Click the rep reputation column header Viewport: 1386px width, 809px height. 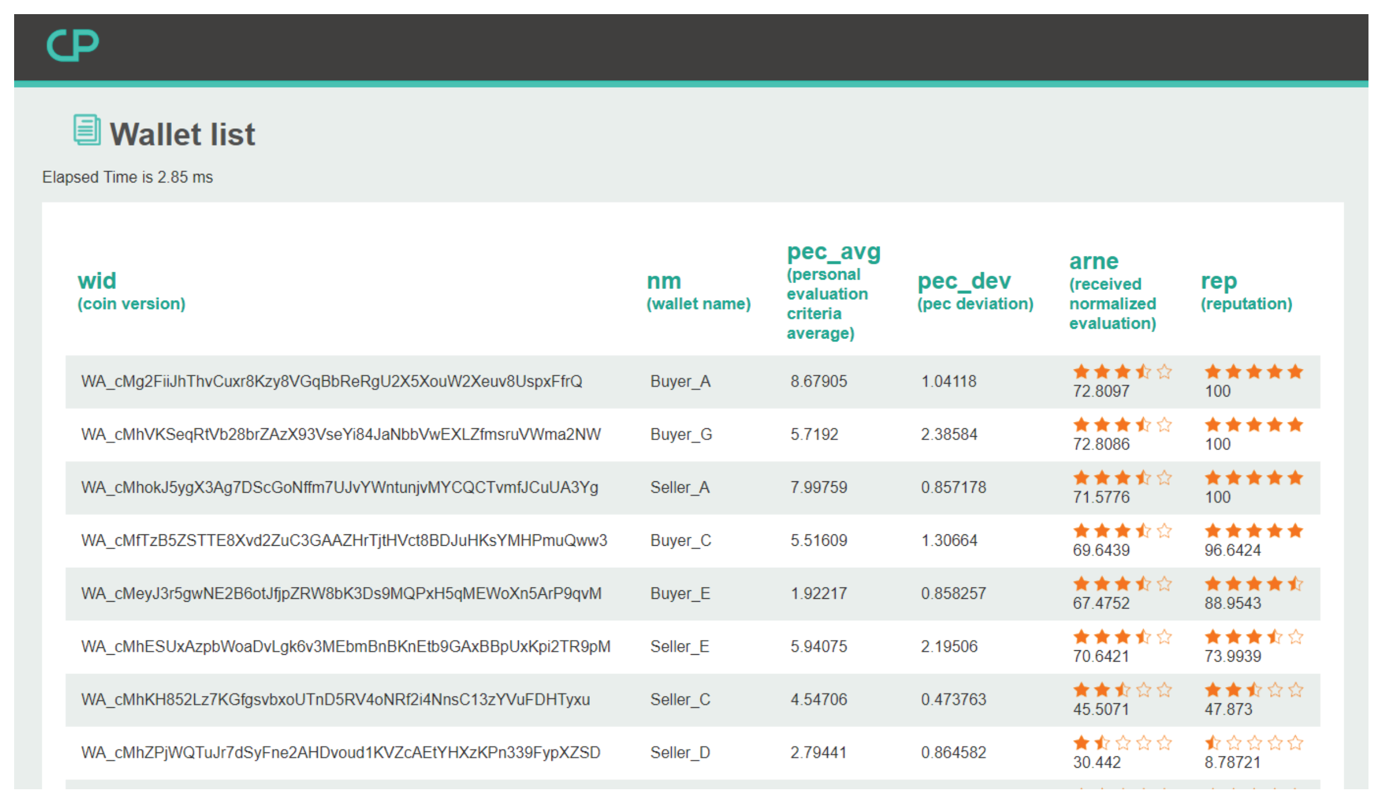coord(1218,281)
